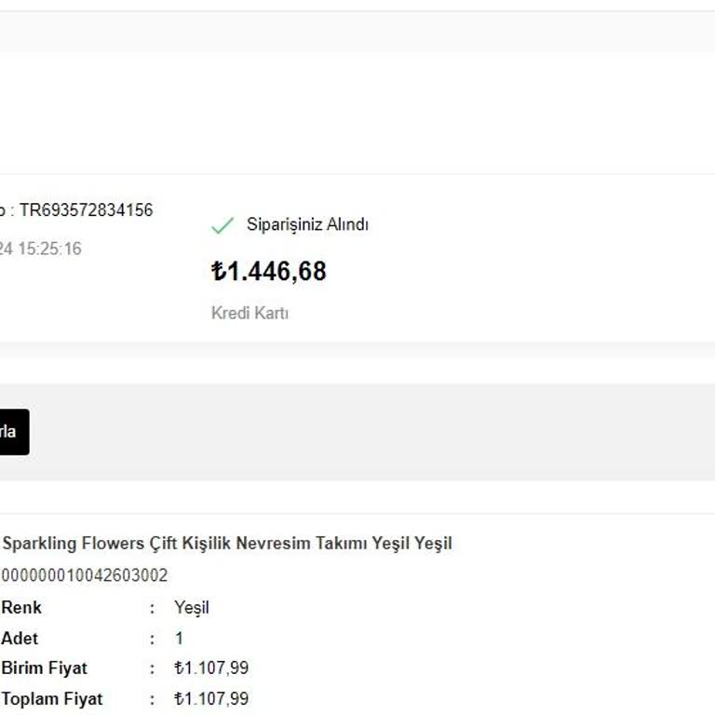Viewport: 715px width, 715px height.
Task: Click the quantity value 1
Action: point(179,638)
